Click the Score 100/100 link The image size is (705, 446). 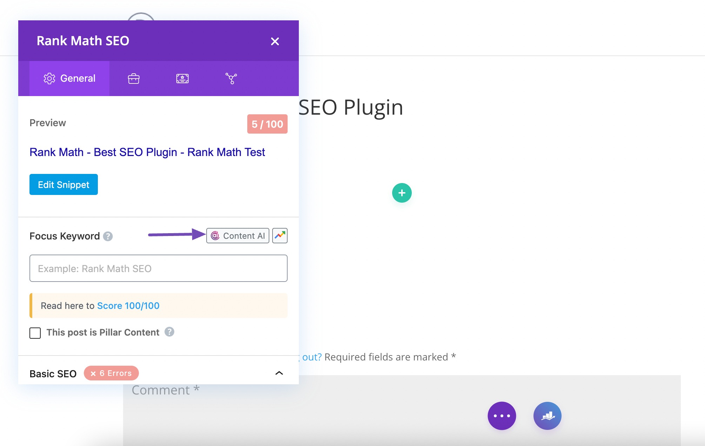click(128, 305)
